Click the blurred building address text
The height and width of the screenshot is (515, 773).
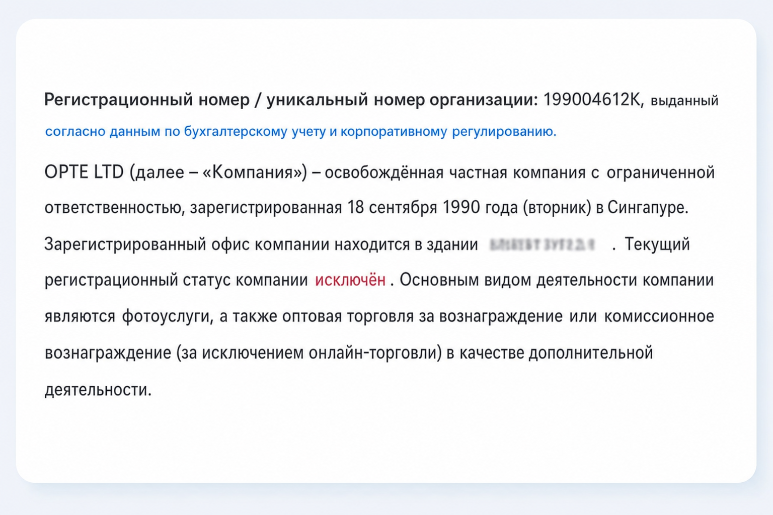(543, 244)
